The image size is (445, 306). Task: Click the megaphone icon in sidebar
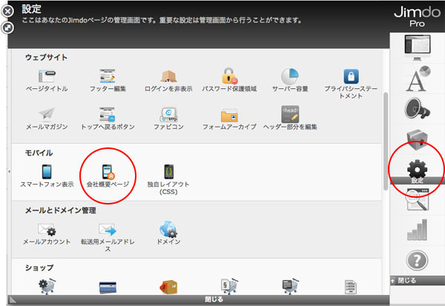[x=417, y=108]
